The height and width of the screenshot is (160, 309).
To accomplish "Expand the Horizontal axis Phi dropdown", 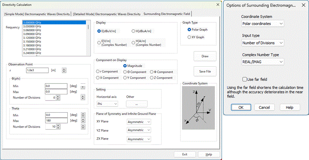I will click(x=107, y=104).
